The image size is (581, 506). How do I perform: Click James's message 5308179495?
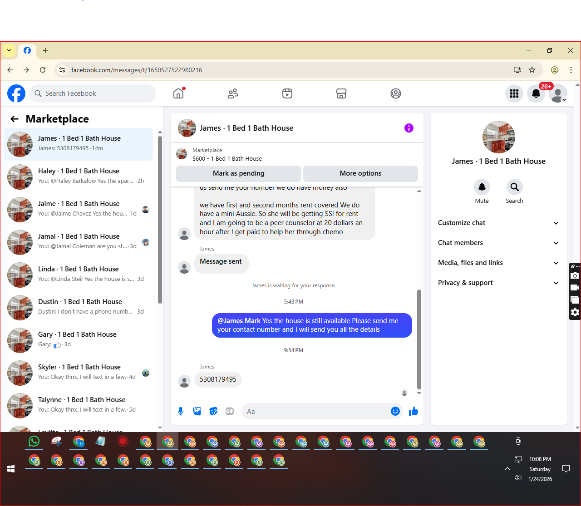pos(218,379)
